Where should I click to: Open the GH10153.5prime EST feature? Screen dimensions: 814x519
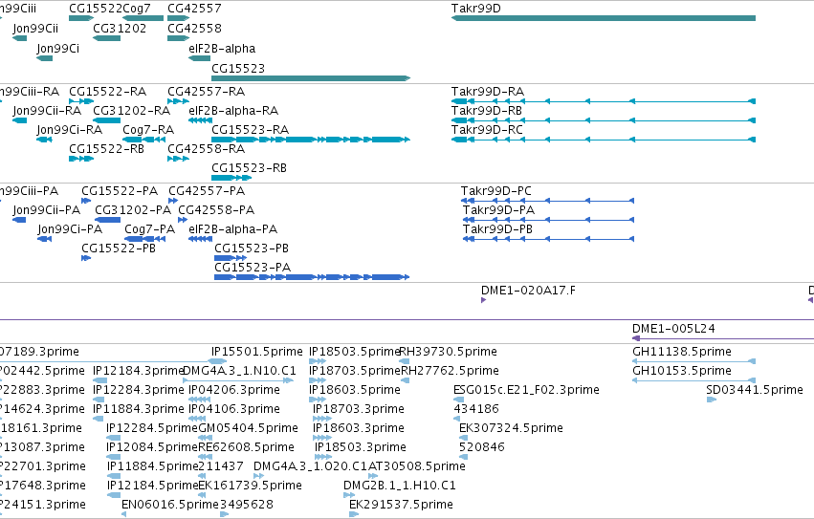(x=694, y=380)
